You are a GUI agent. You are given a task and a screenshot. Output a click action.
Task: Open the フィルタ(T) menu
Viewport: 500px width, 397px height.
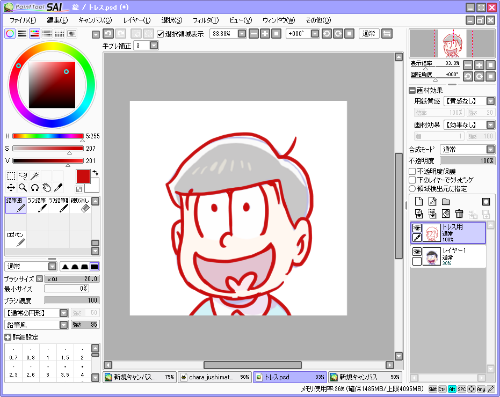pyautogui.click(x=206, y=20)
